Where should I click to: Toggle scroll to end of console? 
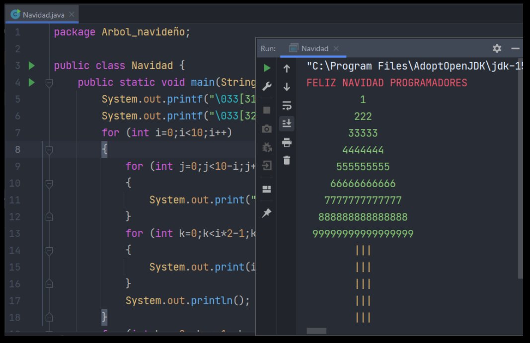click(287, 123)
